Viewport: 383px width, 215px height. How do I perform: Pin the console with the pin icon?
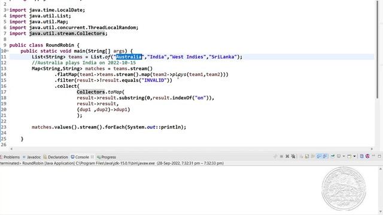(333, 156)
